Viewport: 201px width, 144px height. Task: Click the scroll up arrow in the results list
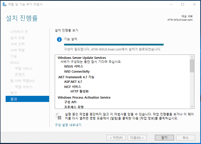(192, 57)
